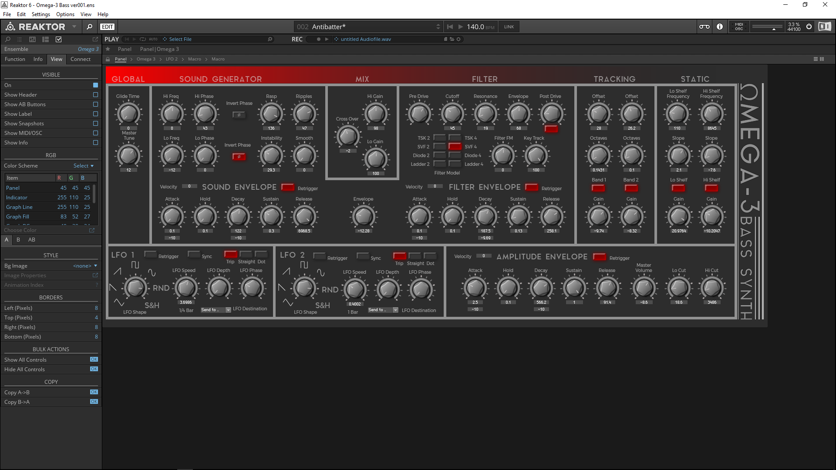This screenshot has width=836, height=470.
Task: Open the Color Scheme Select dropdown
Action: click(x=83, y=165)
